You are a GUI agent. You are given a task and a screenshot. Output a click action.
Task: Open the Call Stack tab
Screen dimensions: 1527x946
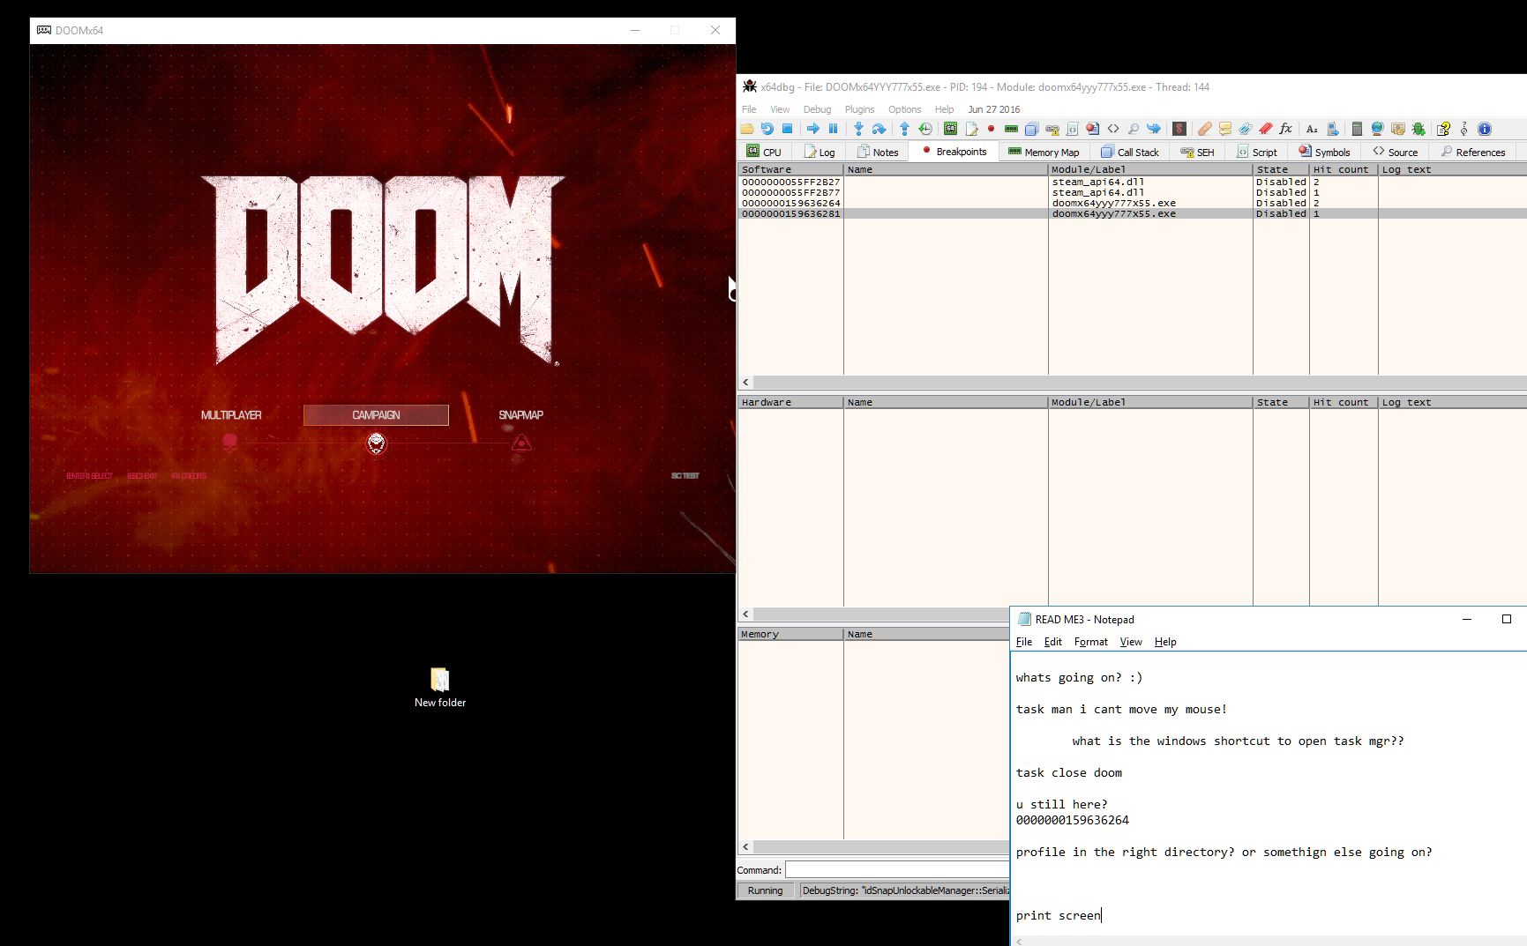tap(1130, 152)
